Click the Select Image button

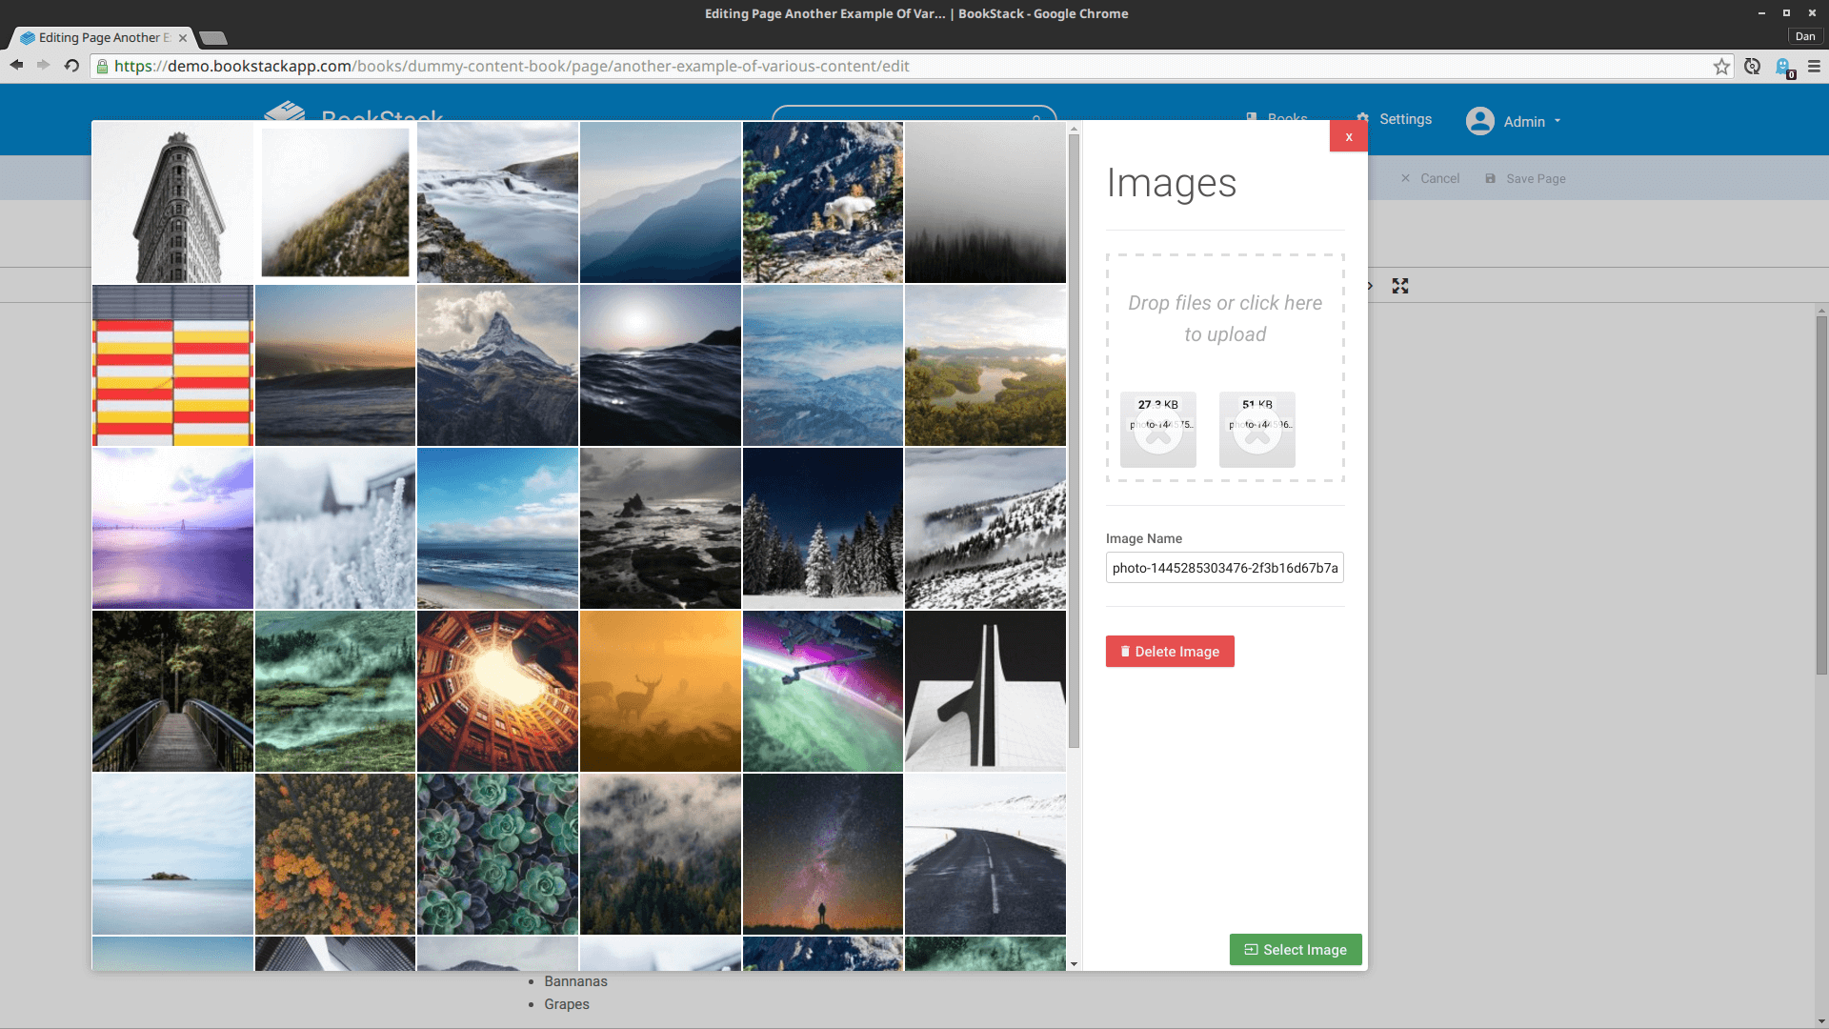1295,949
